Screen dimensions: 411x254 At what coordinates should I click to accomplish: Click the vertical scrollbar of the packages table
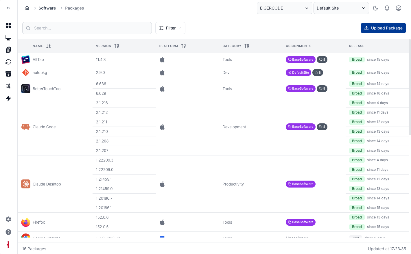[x=410, y=87]
